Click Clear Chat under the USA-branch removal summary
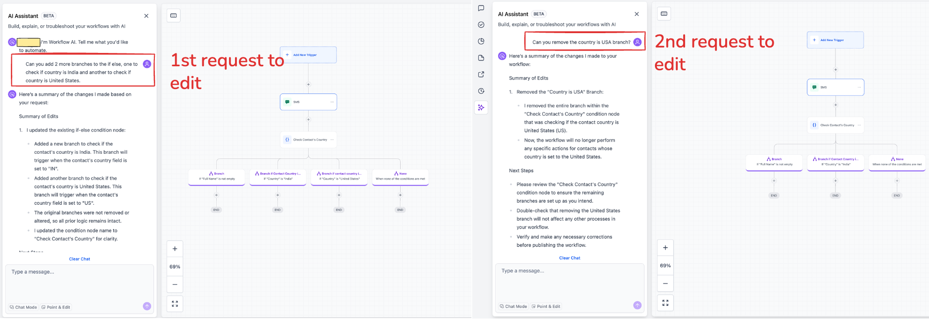This screenshot has height=322, width=929. tap(569, 258)
